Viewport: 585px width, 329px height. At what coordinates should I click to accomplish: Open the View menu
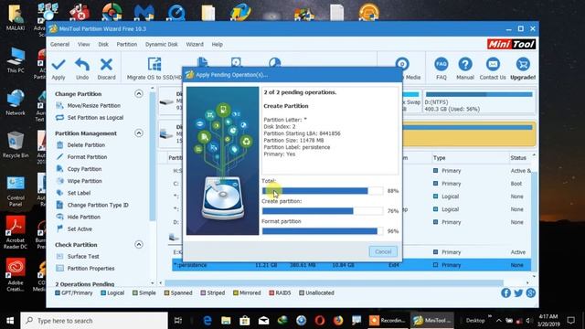point(83,44)
